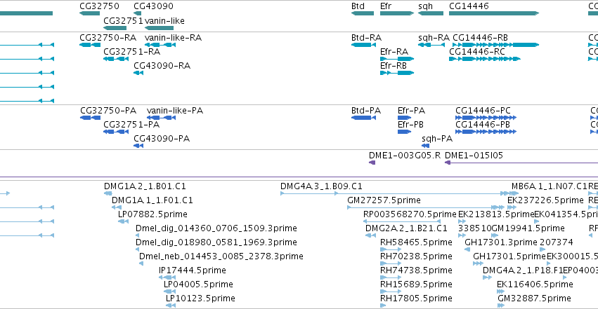Select transcript CG14446-RB
Image resolution: width=598 pixels, height=309 pixels.
click(496, 45)
